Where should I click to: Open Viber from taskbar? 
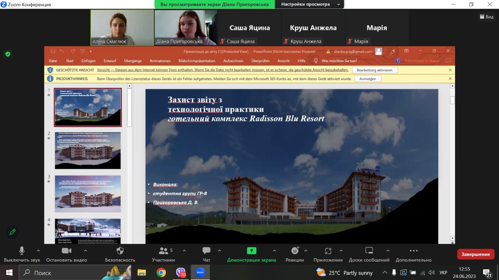coord(181,273)
